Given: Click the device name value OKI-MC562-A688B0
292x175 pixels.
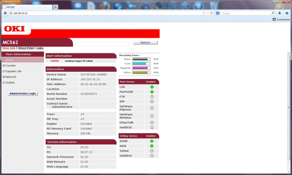Looking at the screenshot, I should [93, 75].
